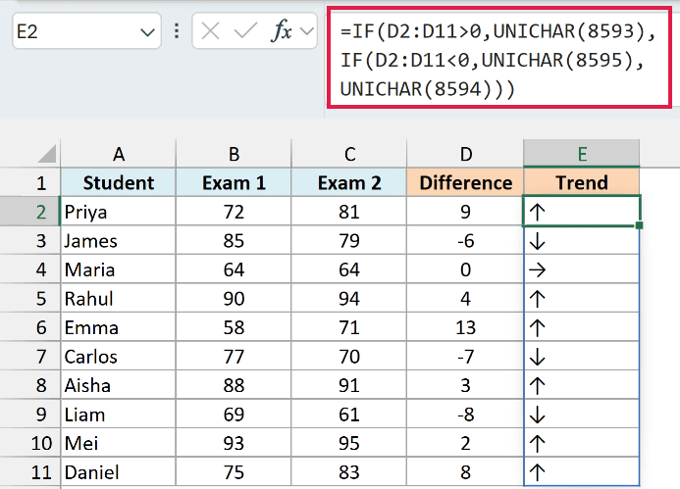The image size is (680, 489).
Task: Select column E header
Action: pos(582,154)
